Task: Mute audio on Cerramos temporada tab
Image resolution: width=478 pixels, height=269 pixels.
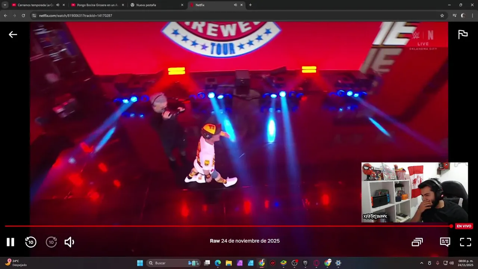Action: 58,5
